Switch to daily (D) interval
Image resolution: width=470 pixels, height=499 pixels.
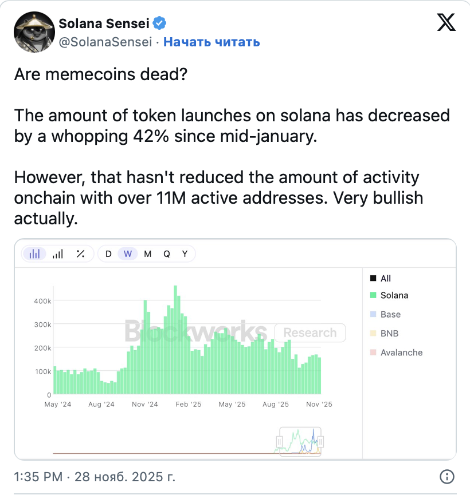(108, 254)
